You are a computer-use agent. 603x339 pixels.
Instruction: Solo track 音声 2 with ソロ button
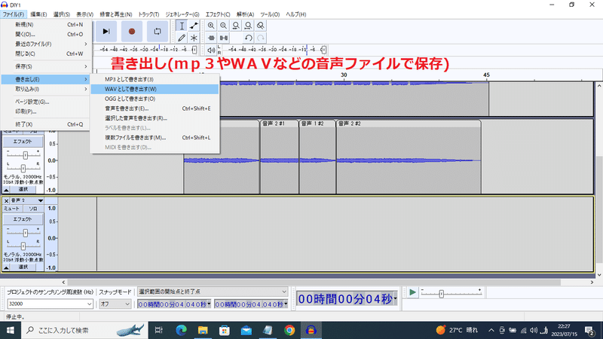(33, 209)
